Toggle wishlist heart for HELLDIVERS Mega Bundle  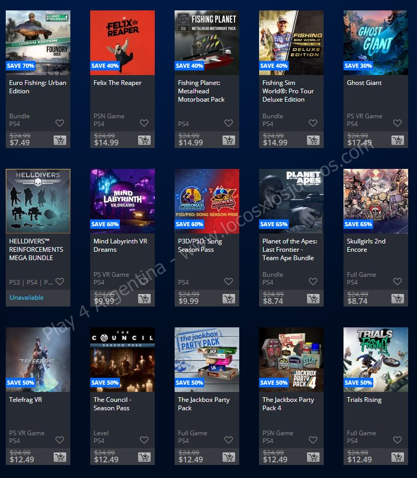pos(60,281)
